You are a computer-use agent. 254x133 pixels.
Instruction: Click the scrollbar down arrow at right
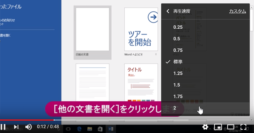(251, 120)
